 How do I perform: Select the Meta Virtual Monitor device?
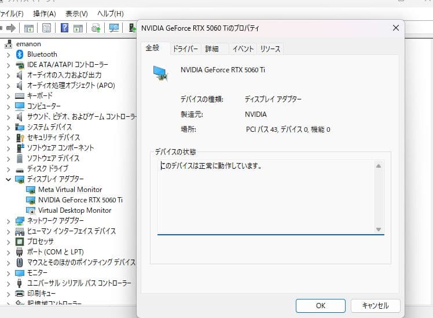click(69, 190)
